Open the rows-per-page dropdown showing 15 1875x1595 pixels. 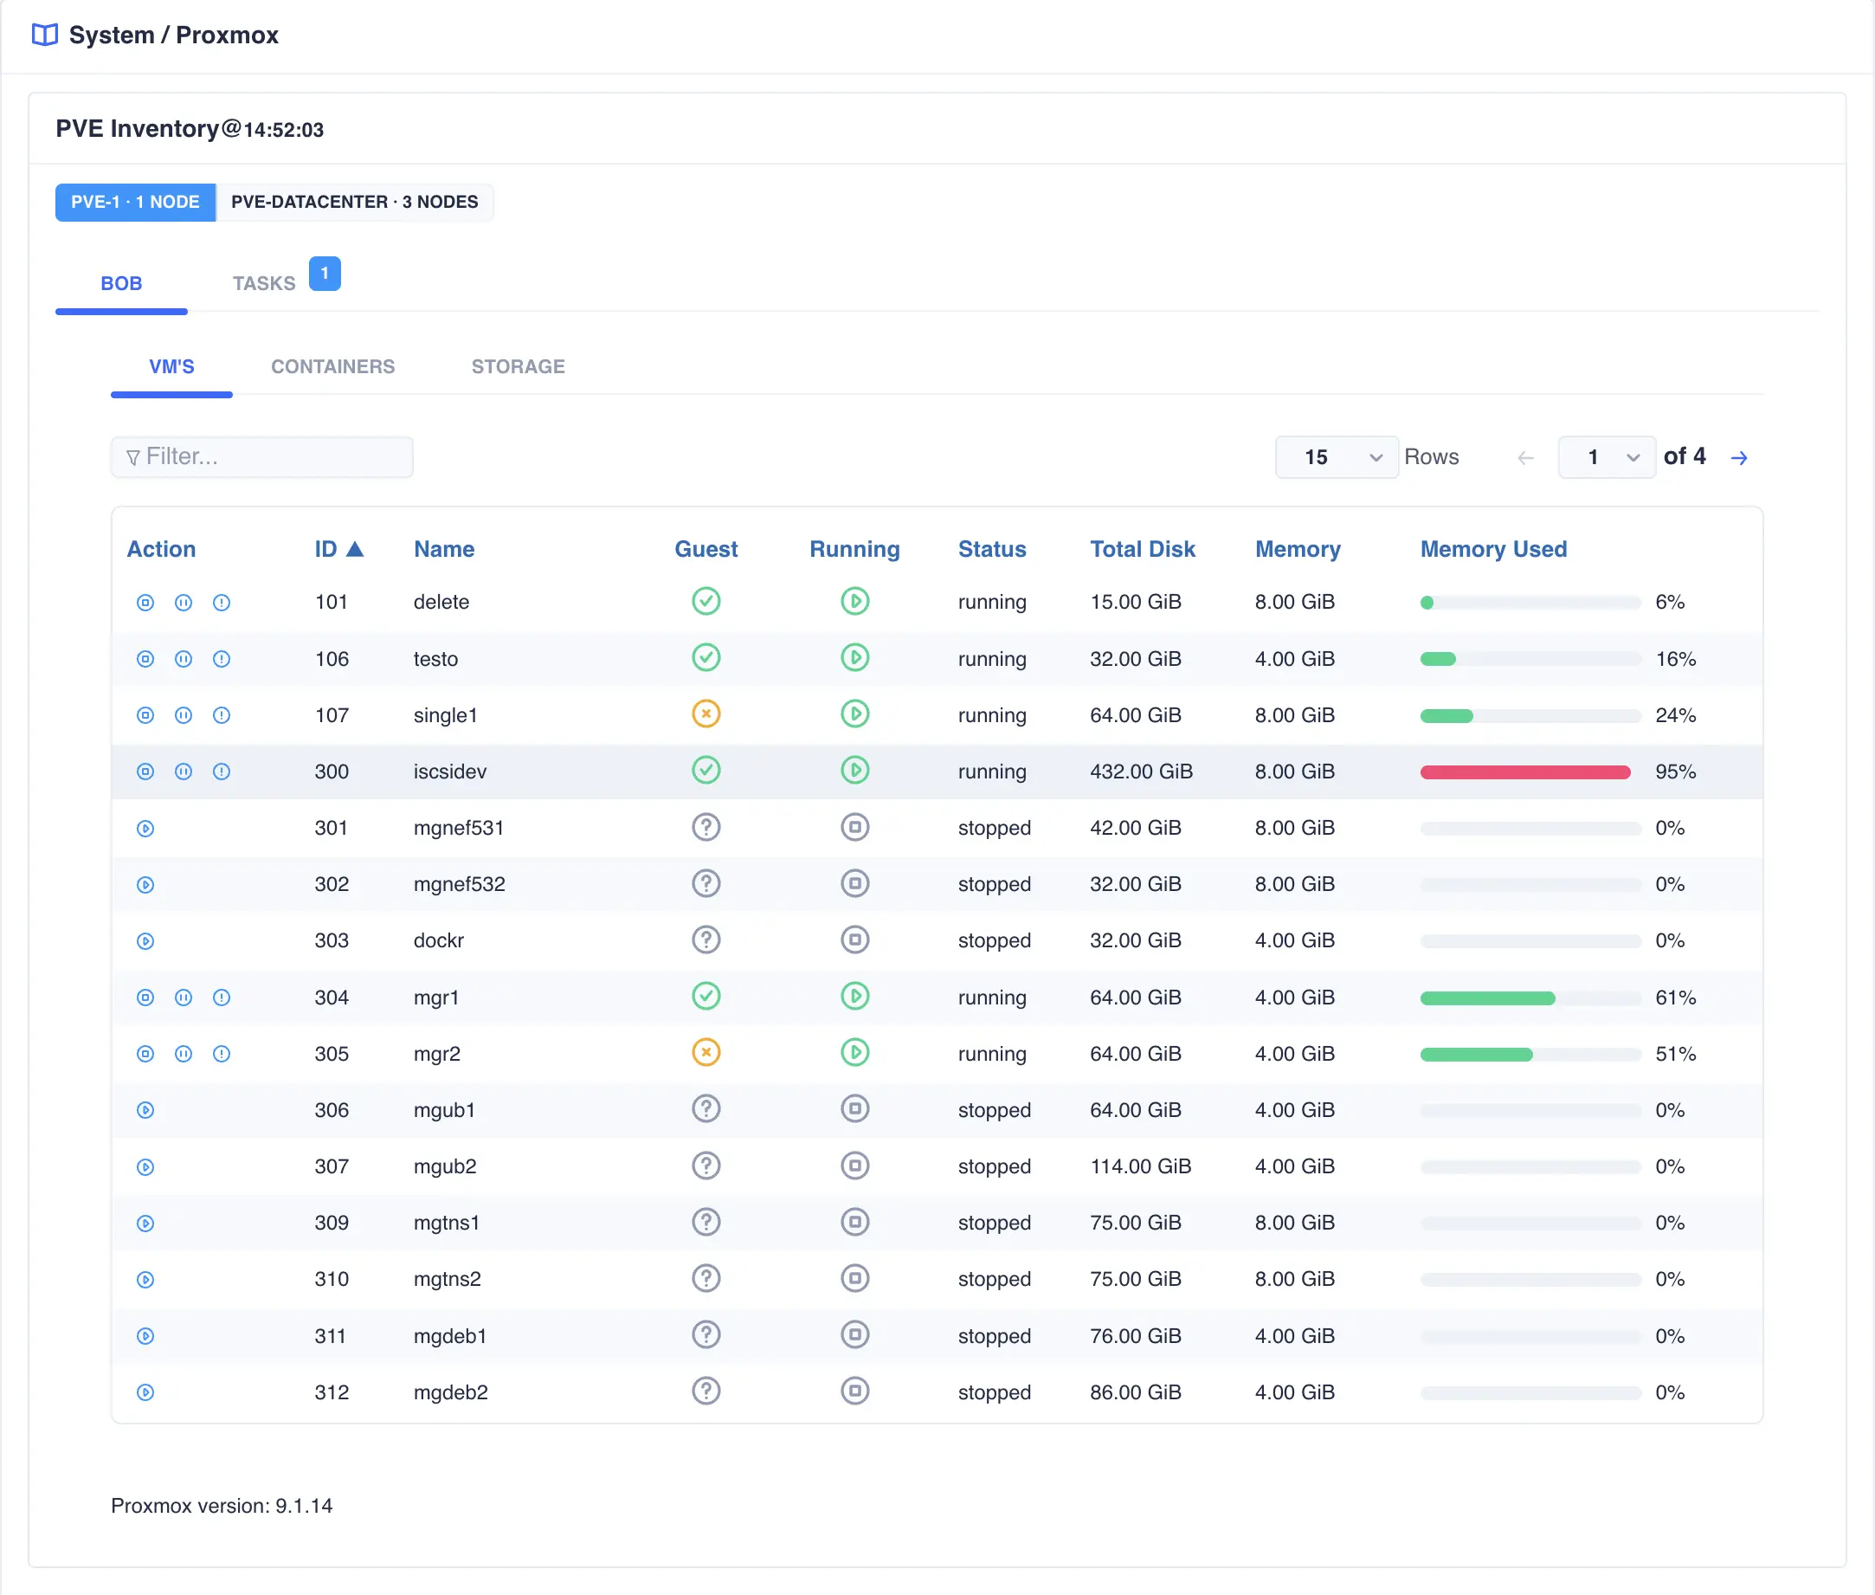coord(1337,457)
